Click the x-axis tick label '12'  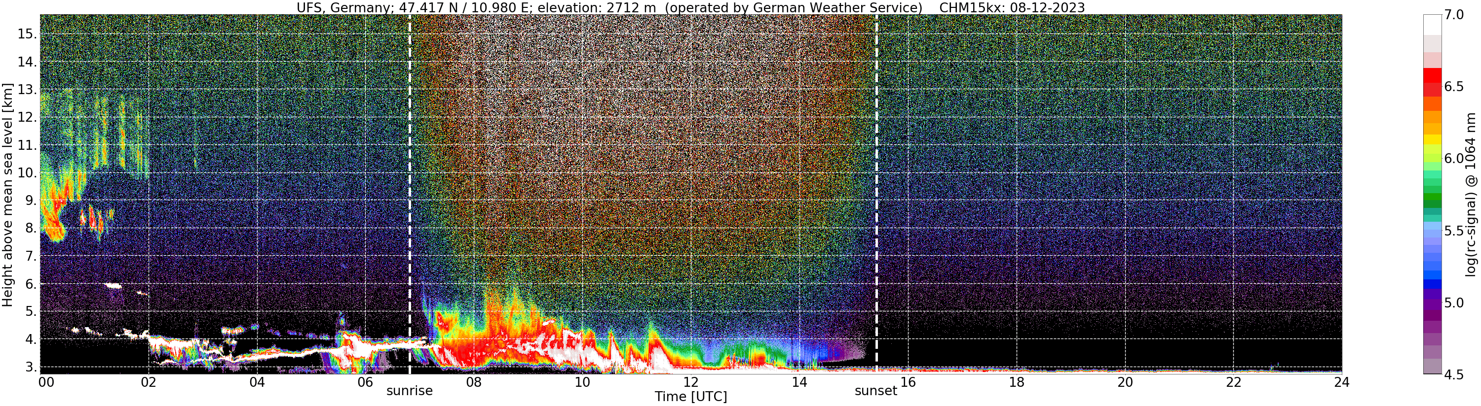click(x=690, y=382)
